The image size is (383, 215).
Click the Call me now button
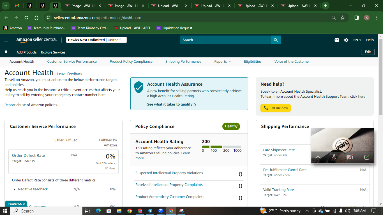276,108
